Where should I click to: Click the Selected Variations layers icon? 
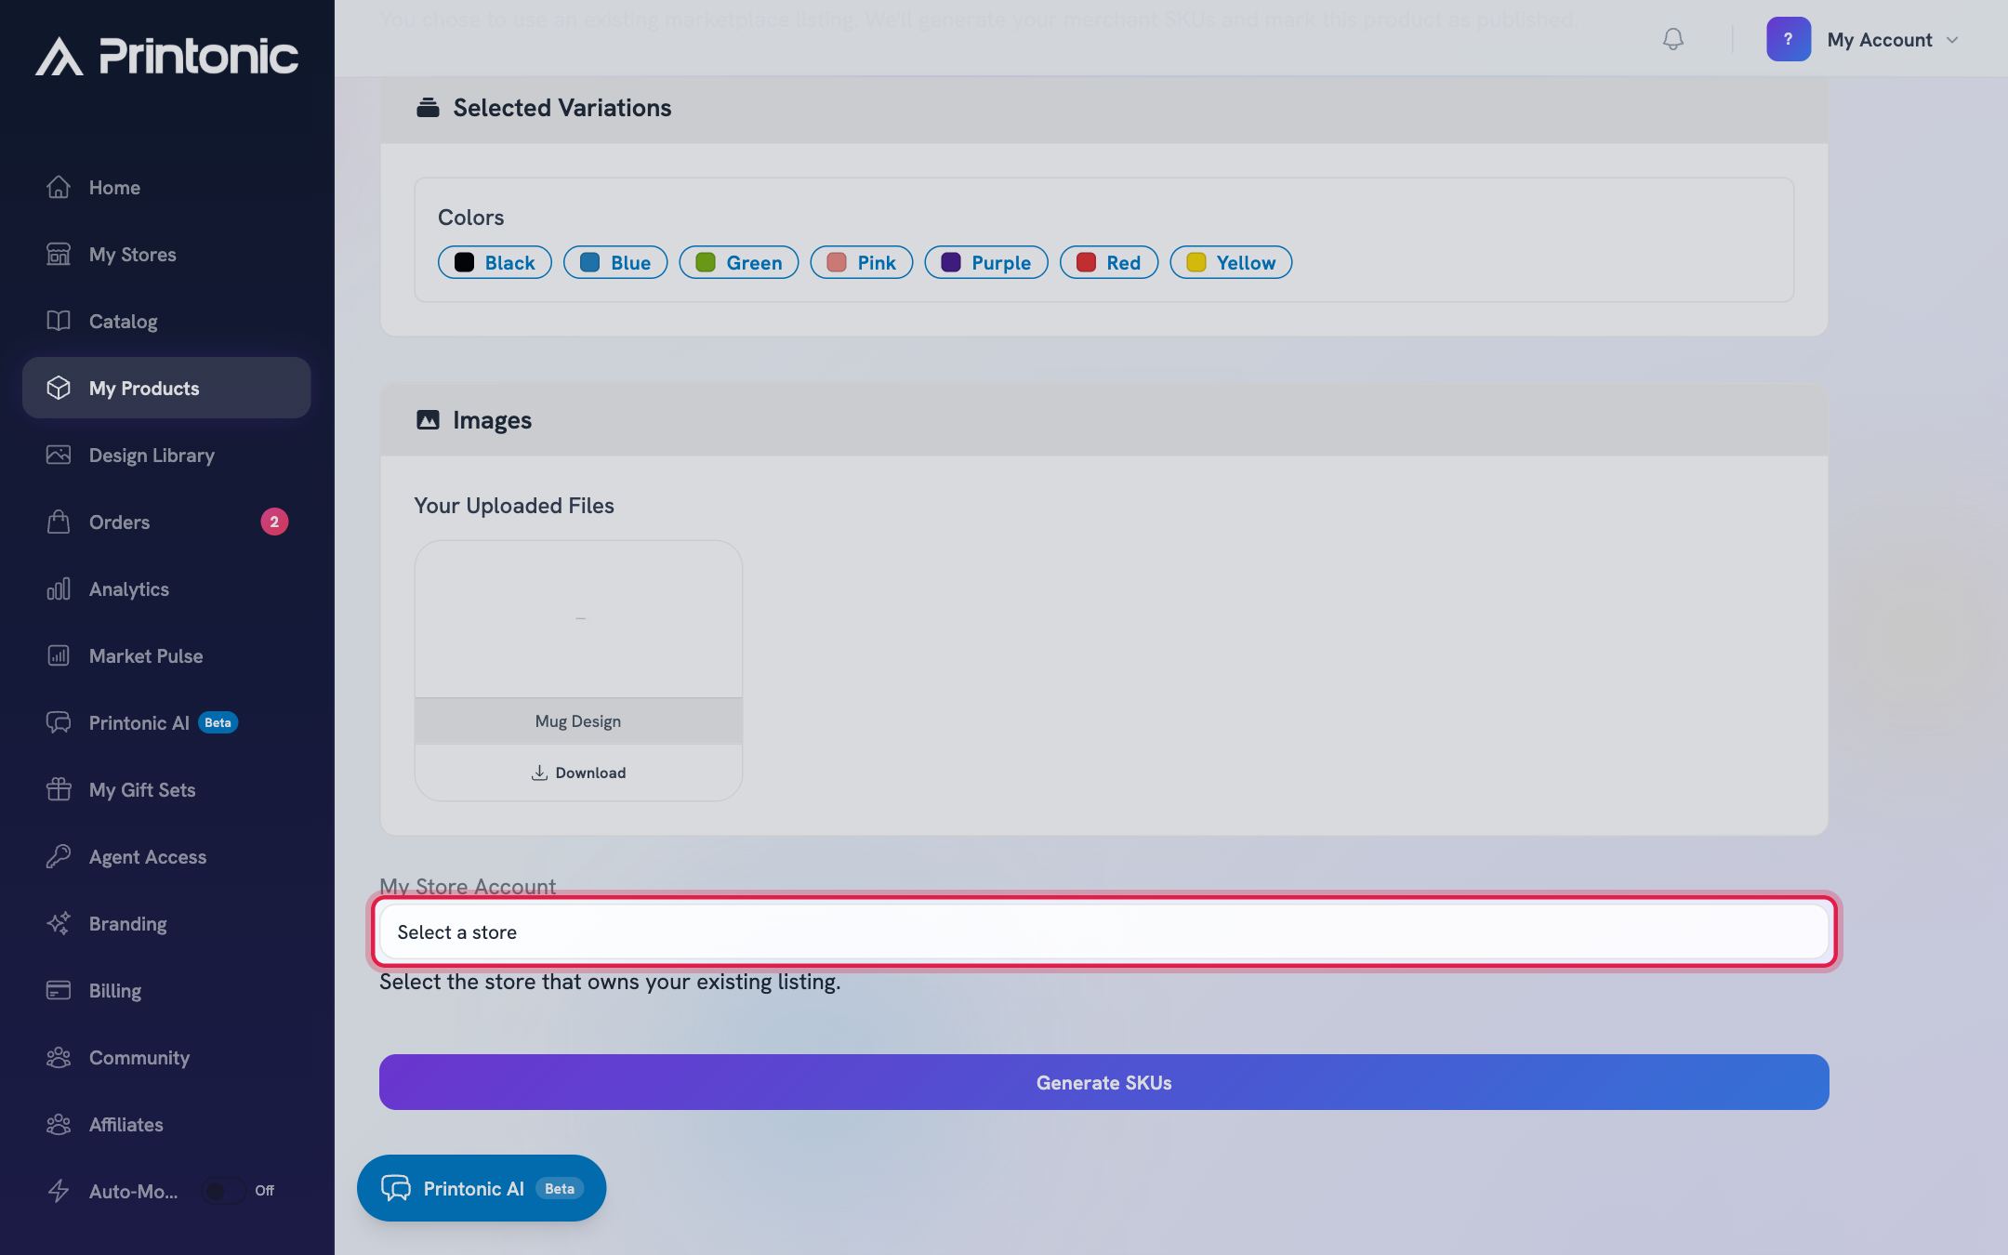pyautogui.click(x=428, y=108)
